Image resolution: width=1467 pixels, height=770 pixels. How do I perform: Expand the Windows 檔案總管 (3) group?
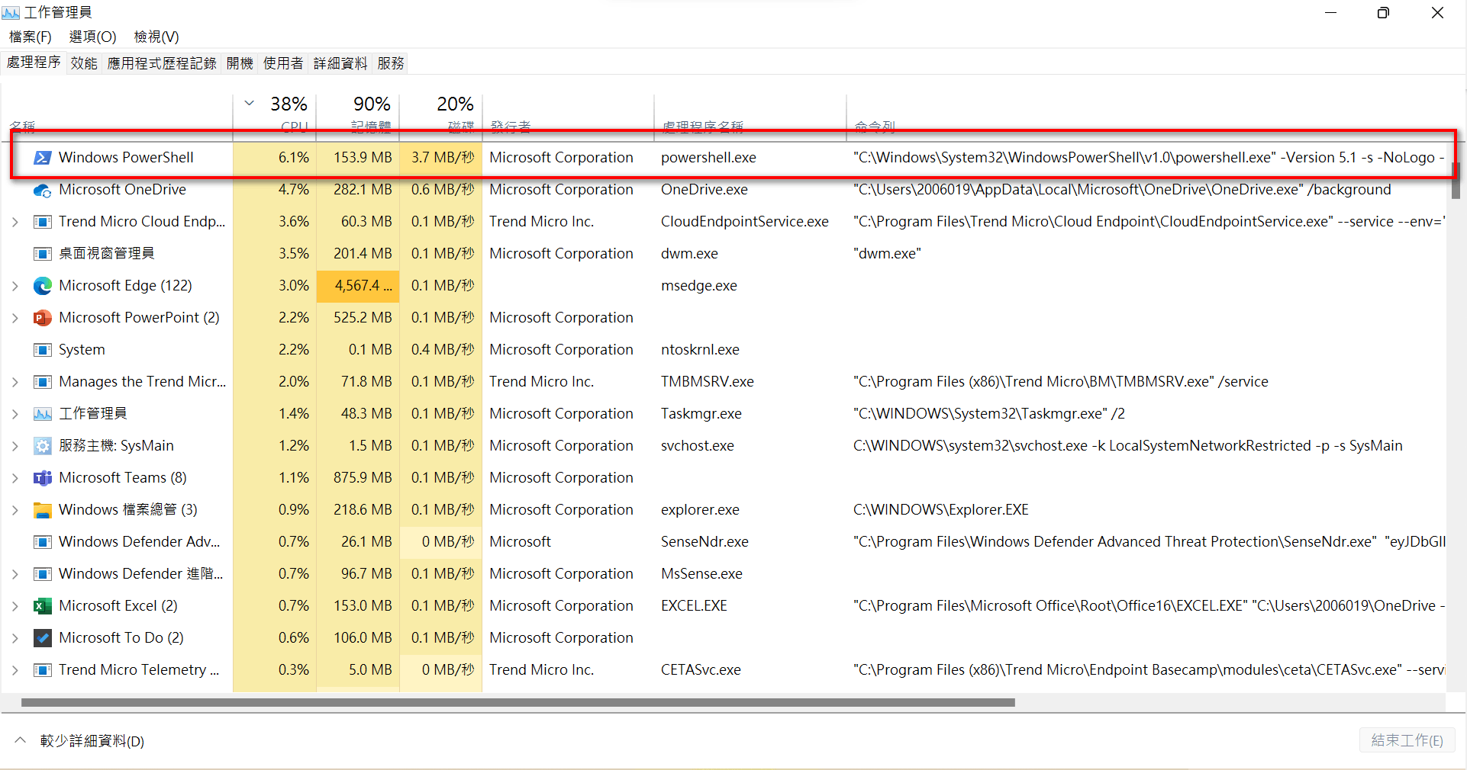coord(15,510)
